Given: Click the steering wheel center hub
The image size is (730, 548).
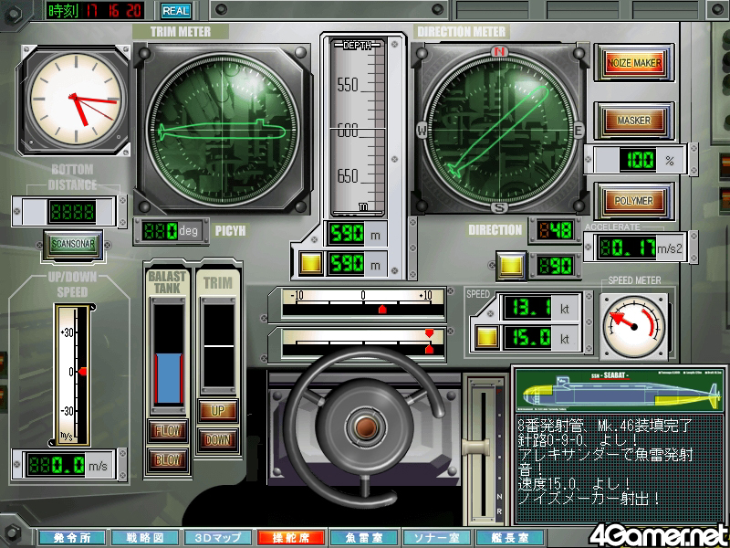Looking at the screenshot, I should click(368, 425).
